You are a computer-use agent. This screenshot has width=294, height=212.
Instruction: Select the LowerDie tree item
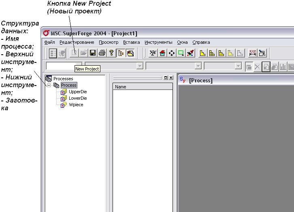pos(78,98)
